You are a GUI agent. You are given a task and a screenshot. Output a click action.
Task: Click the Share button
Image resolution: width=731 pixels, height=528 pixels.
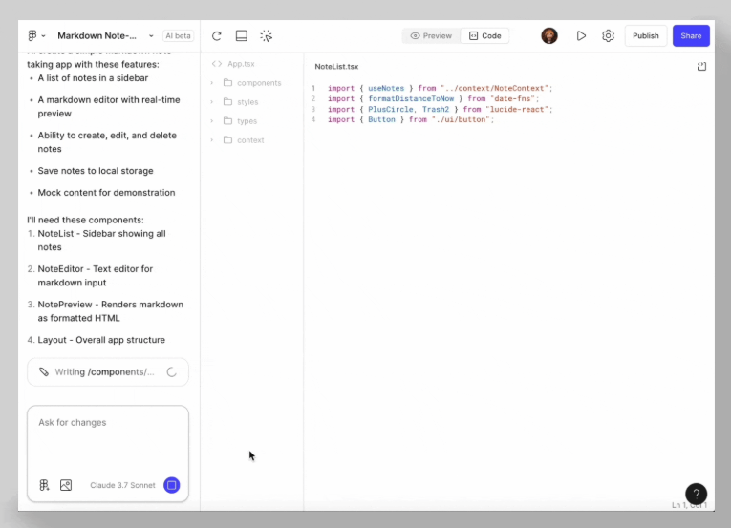(x=691, y=36)
